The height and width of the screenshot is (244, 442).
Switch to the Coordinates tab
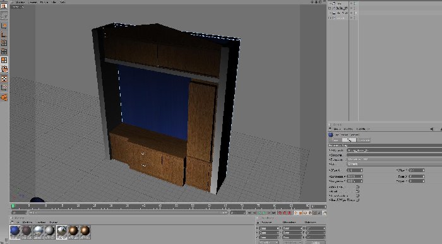coord(363,140)
